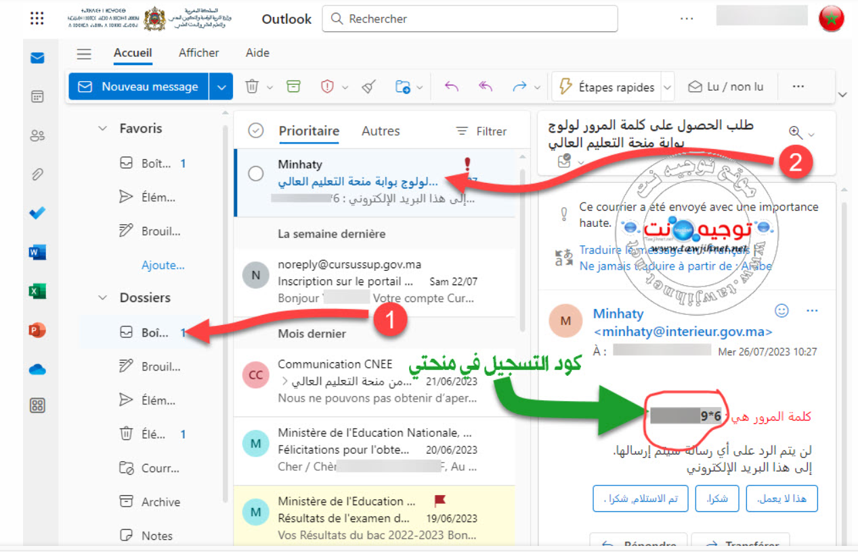Screen dimensions: 858x552
Task: Click the message list scrollbar
Action: click(x=521, y=251)
